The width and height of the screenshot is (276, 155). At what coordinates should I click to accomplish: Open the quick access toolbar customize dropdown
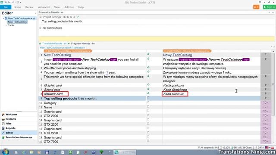(x=20, y=2)
